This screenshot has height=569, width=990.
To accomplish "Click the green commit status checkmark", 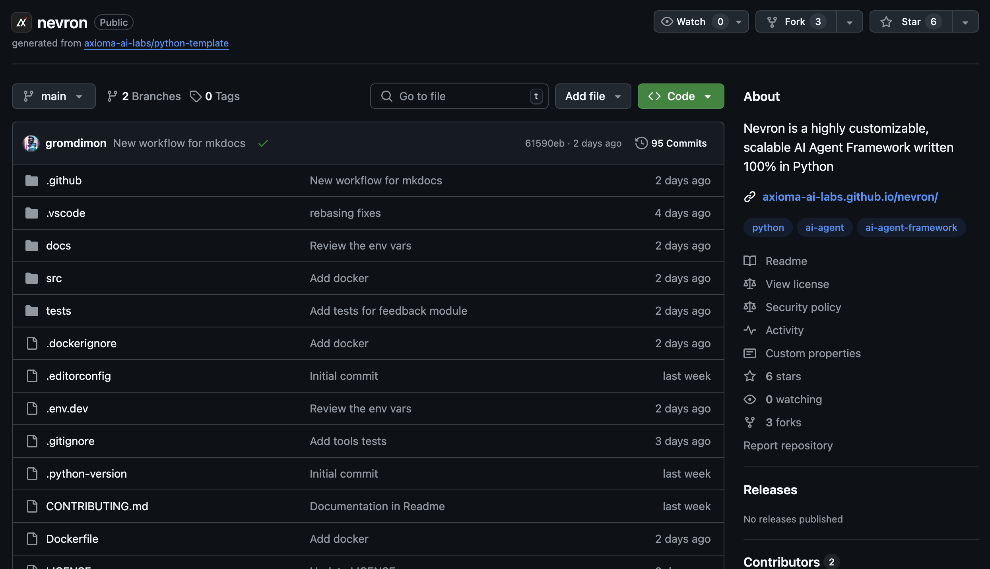I will click(x=263, y=143).
